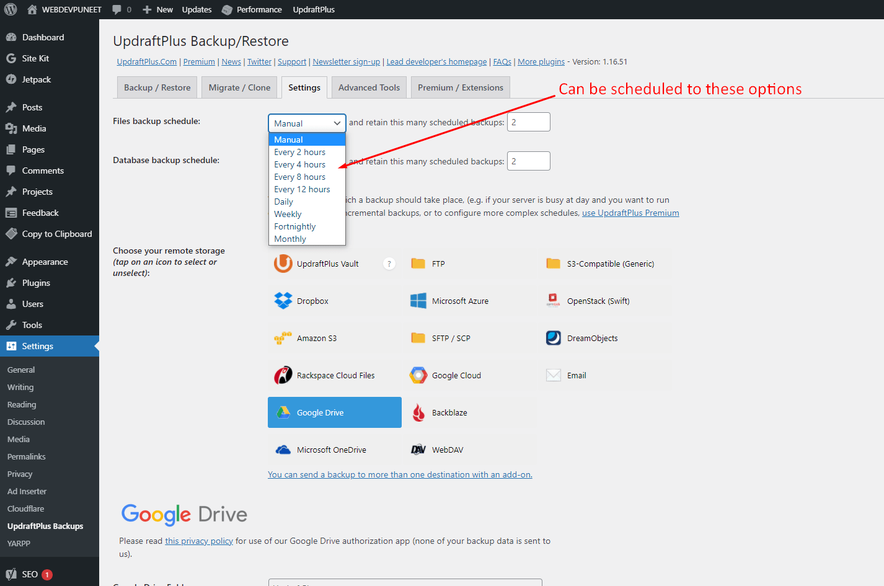
Task: Choose Monthly schedule option
Action: 307,239
